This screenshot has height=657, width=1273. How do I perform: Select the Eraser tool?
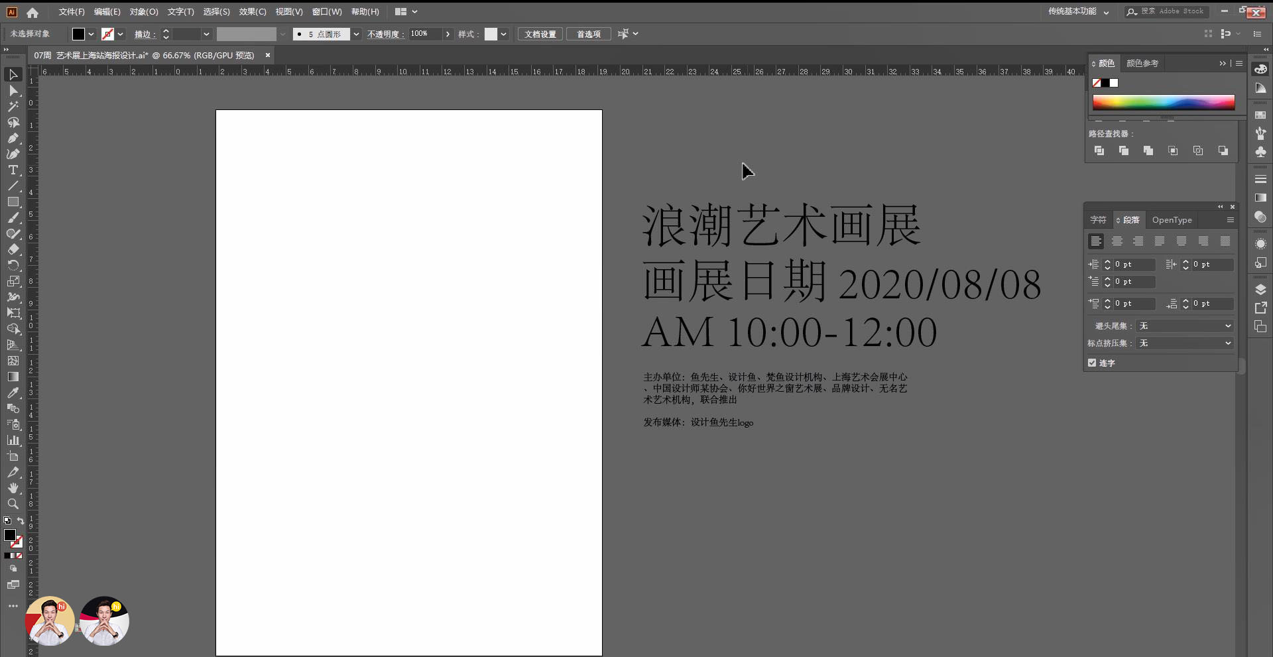pos(13,249)
